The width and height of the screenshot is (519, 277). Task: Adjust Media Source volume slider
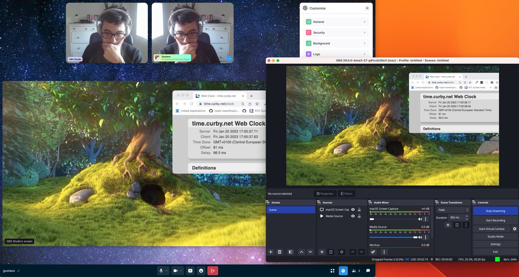click(393, 237)
